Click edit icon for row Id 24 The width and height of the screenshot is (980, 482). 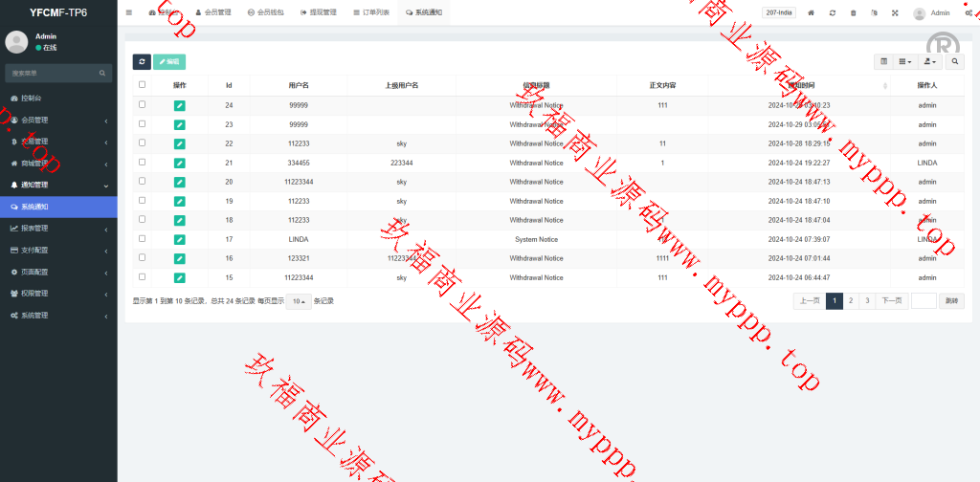point(179,105)
